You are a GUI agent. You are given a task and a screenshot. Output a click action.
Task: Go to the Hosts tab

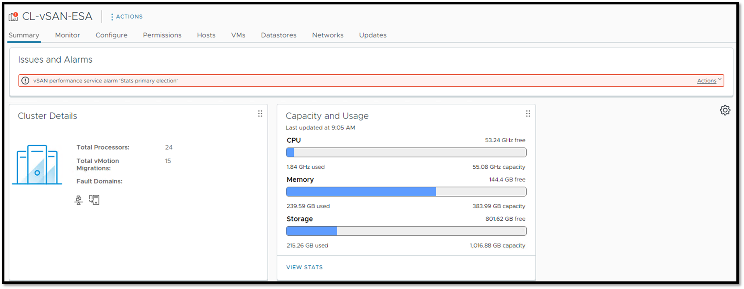click(206, 35)
